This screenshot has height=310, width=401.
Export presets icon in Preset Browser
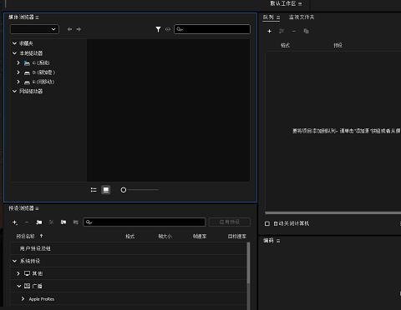pos(76,222)
